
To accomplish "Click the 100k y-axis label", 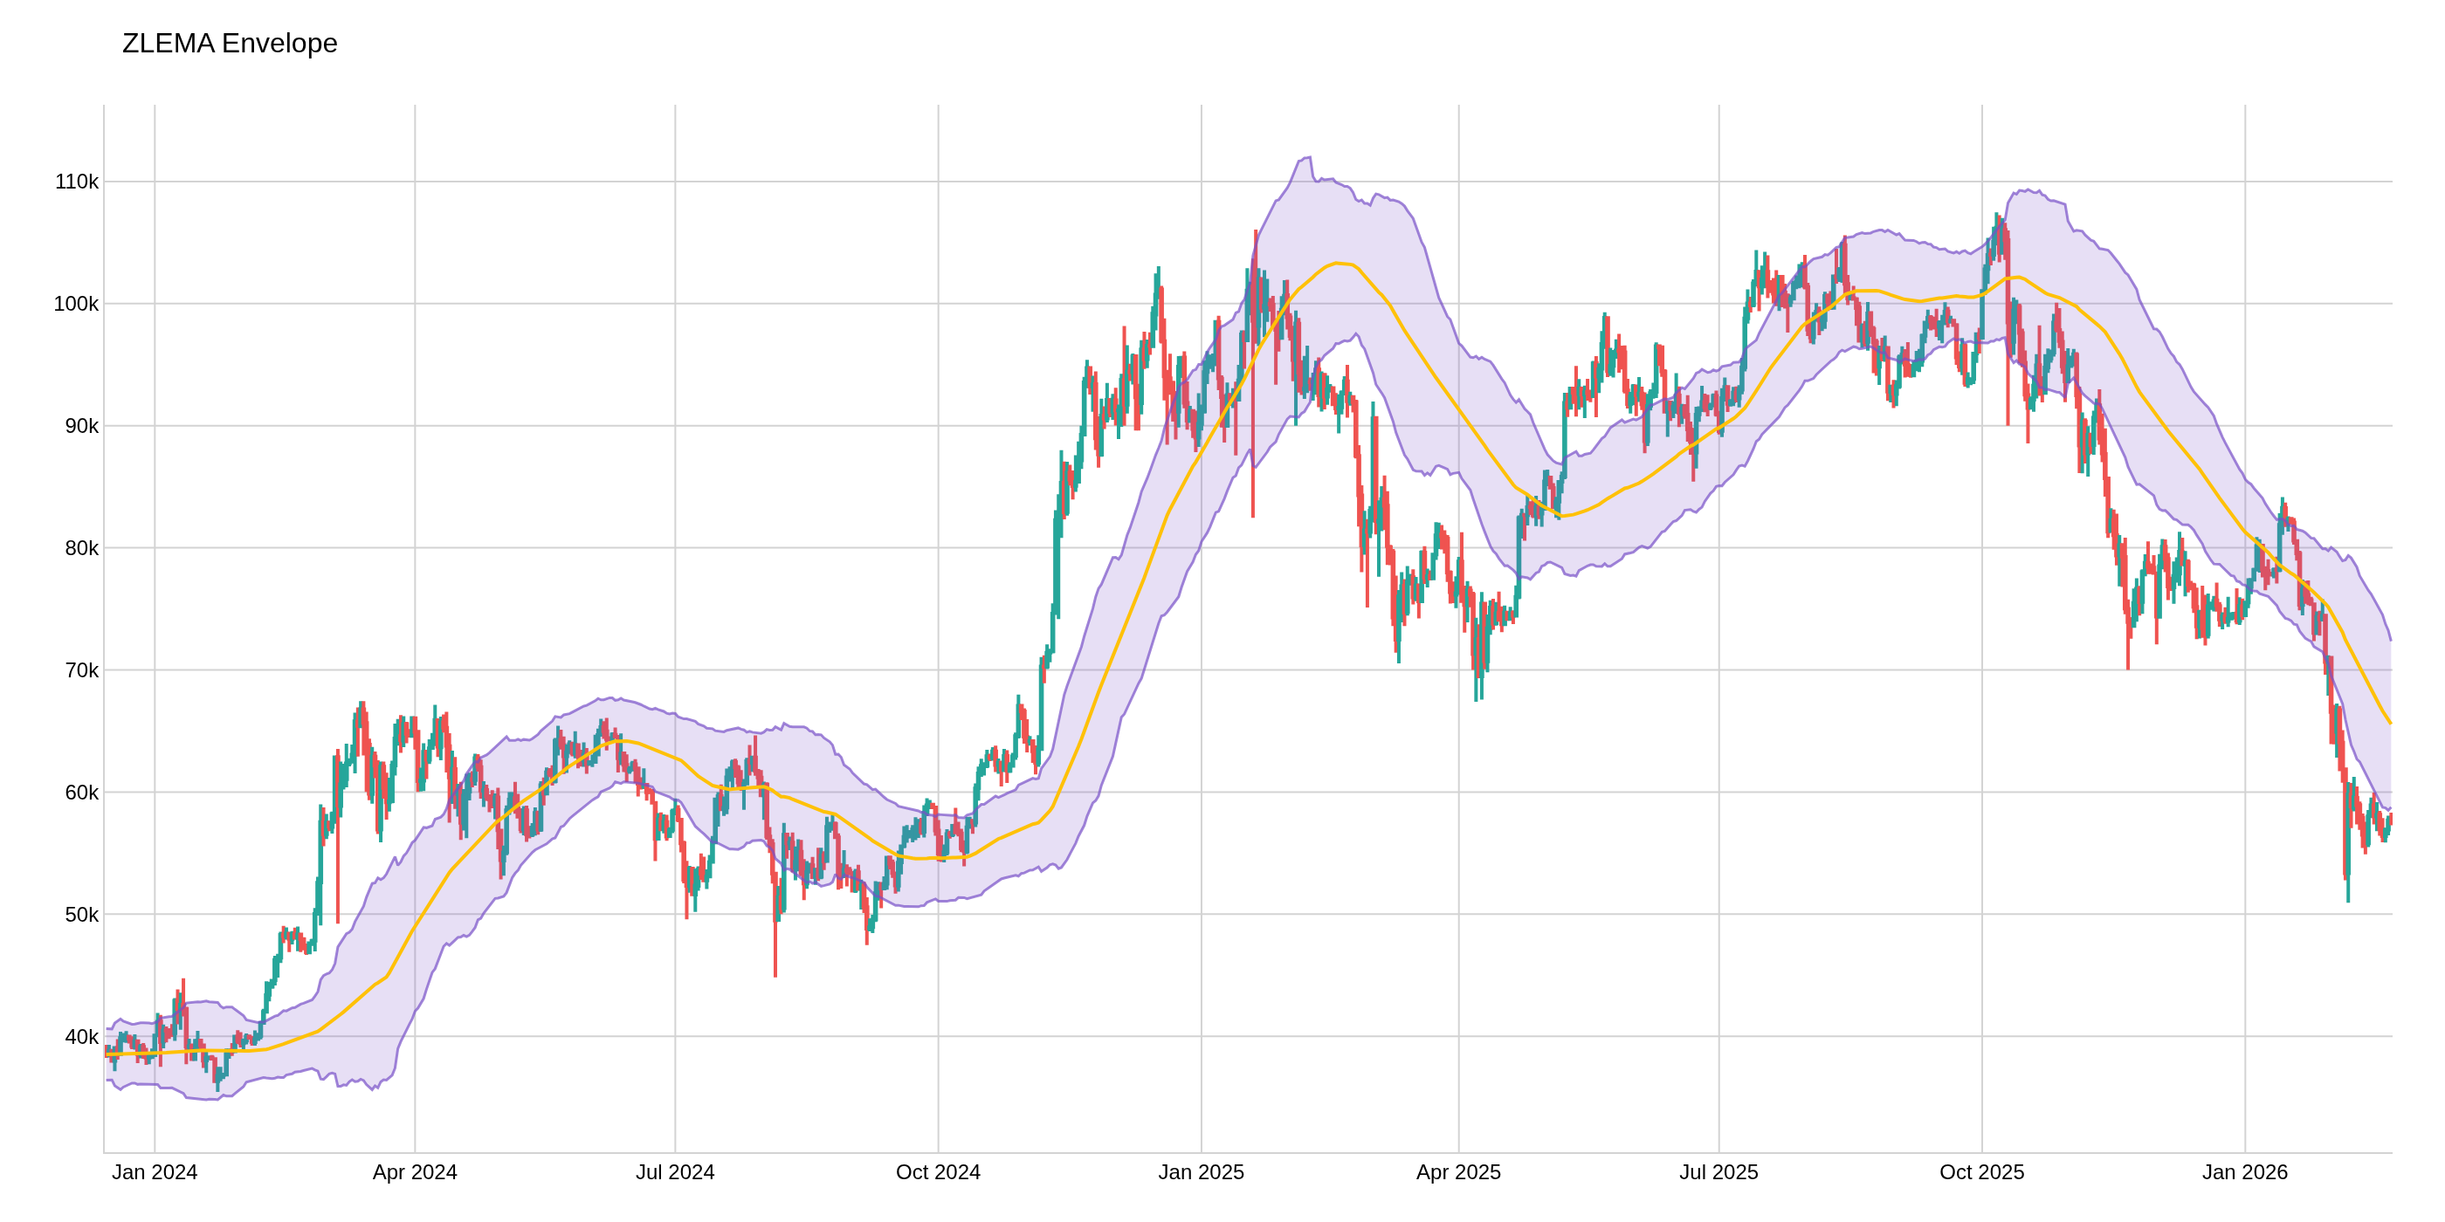I will point(76,305).
